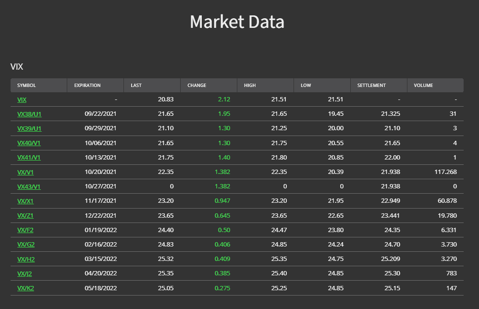Sort the table by EXPIRATION column
Image resolution: width=479 pixels, height=309 pixels.
click(86, 85)
